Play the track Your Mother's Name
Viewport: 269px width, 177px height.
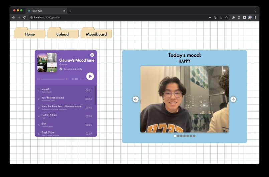click(x=65, y=99)
